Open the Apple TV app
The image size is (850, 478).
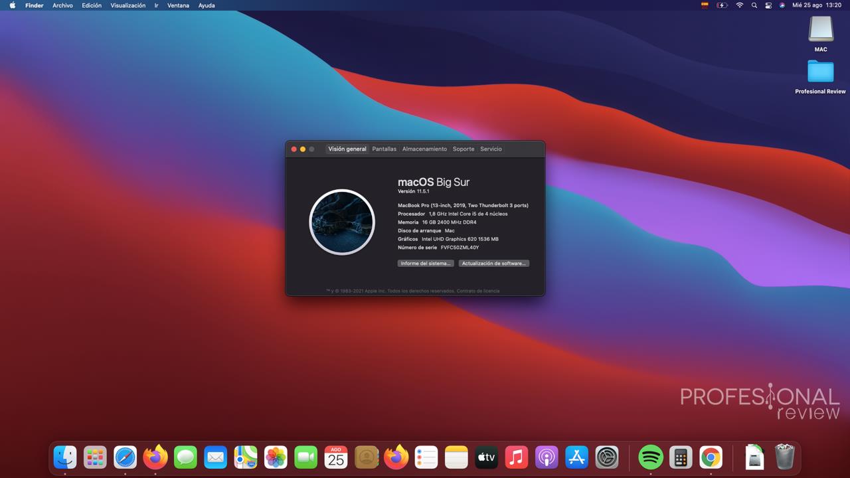[487, 457]
